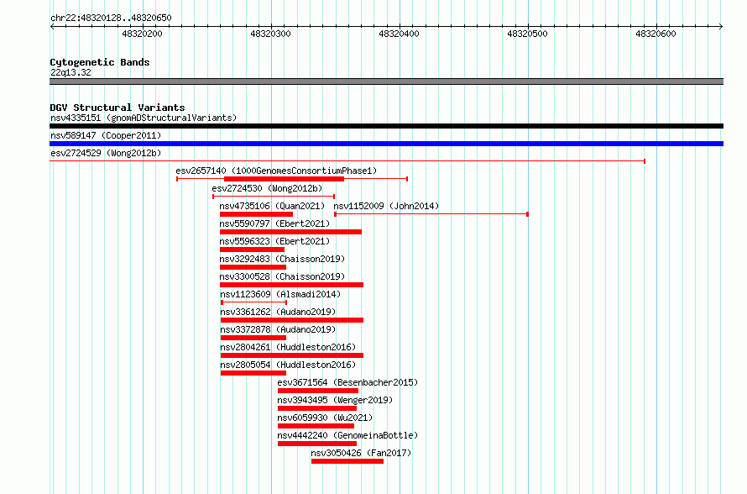This screenshot has width=747, height=494.
Task: Click nsv3292483 Chaisson2019 label
Action: coord(282,259)
